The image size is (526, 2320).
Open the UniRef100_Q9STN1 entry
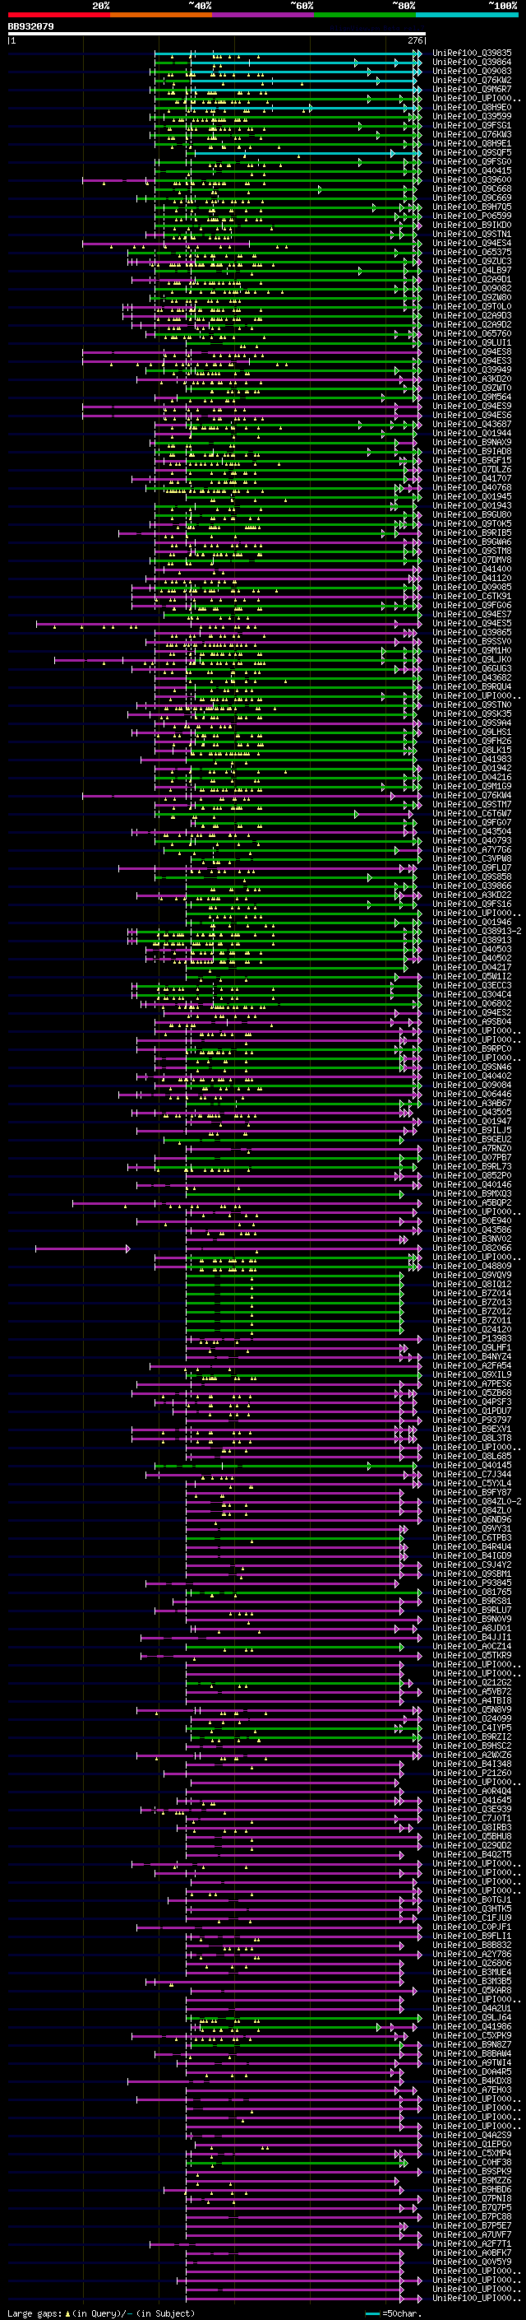pos(472,235)
